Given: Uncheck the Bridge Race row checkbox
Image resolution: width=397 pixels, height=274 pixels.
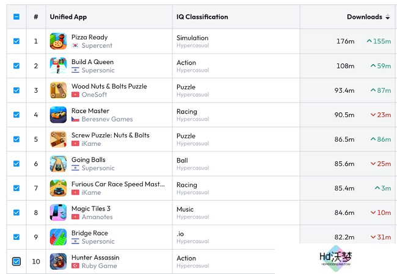Looking at the screenshot, I should 16,237.
